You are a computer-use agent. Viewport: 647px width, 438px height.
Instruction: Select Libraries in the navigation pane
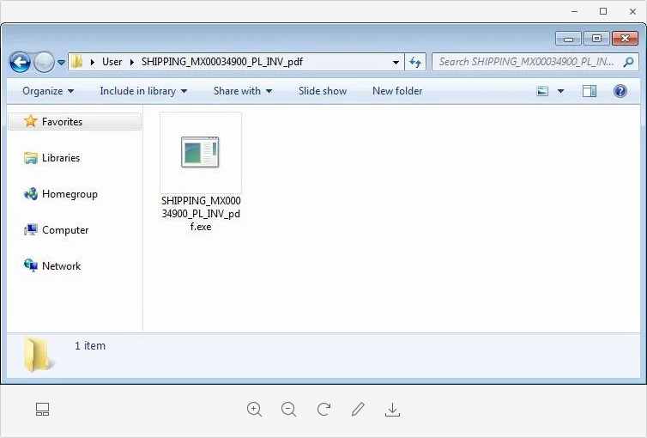coord(61,158)
